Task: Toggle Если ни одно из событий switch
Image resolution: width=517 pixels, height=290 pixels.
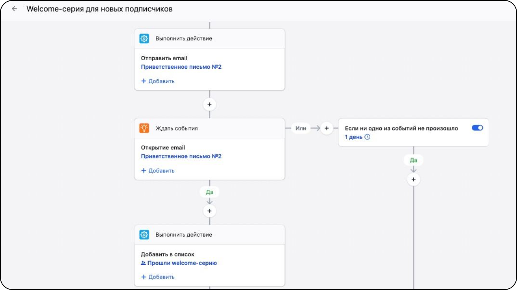Action: pos(477,128)
